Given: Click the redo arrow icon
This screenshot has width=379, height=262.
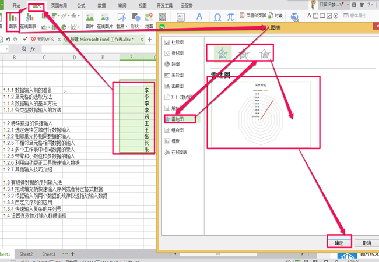Looking at the screenshot, I should click(x=16, y=40).
